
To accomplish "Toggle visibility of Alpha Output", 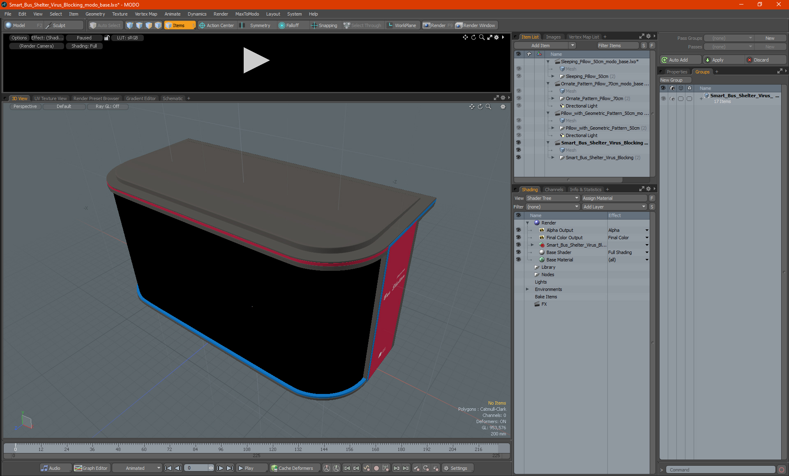I will tap(519, 230).
